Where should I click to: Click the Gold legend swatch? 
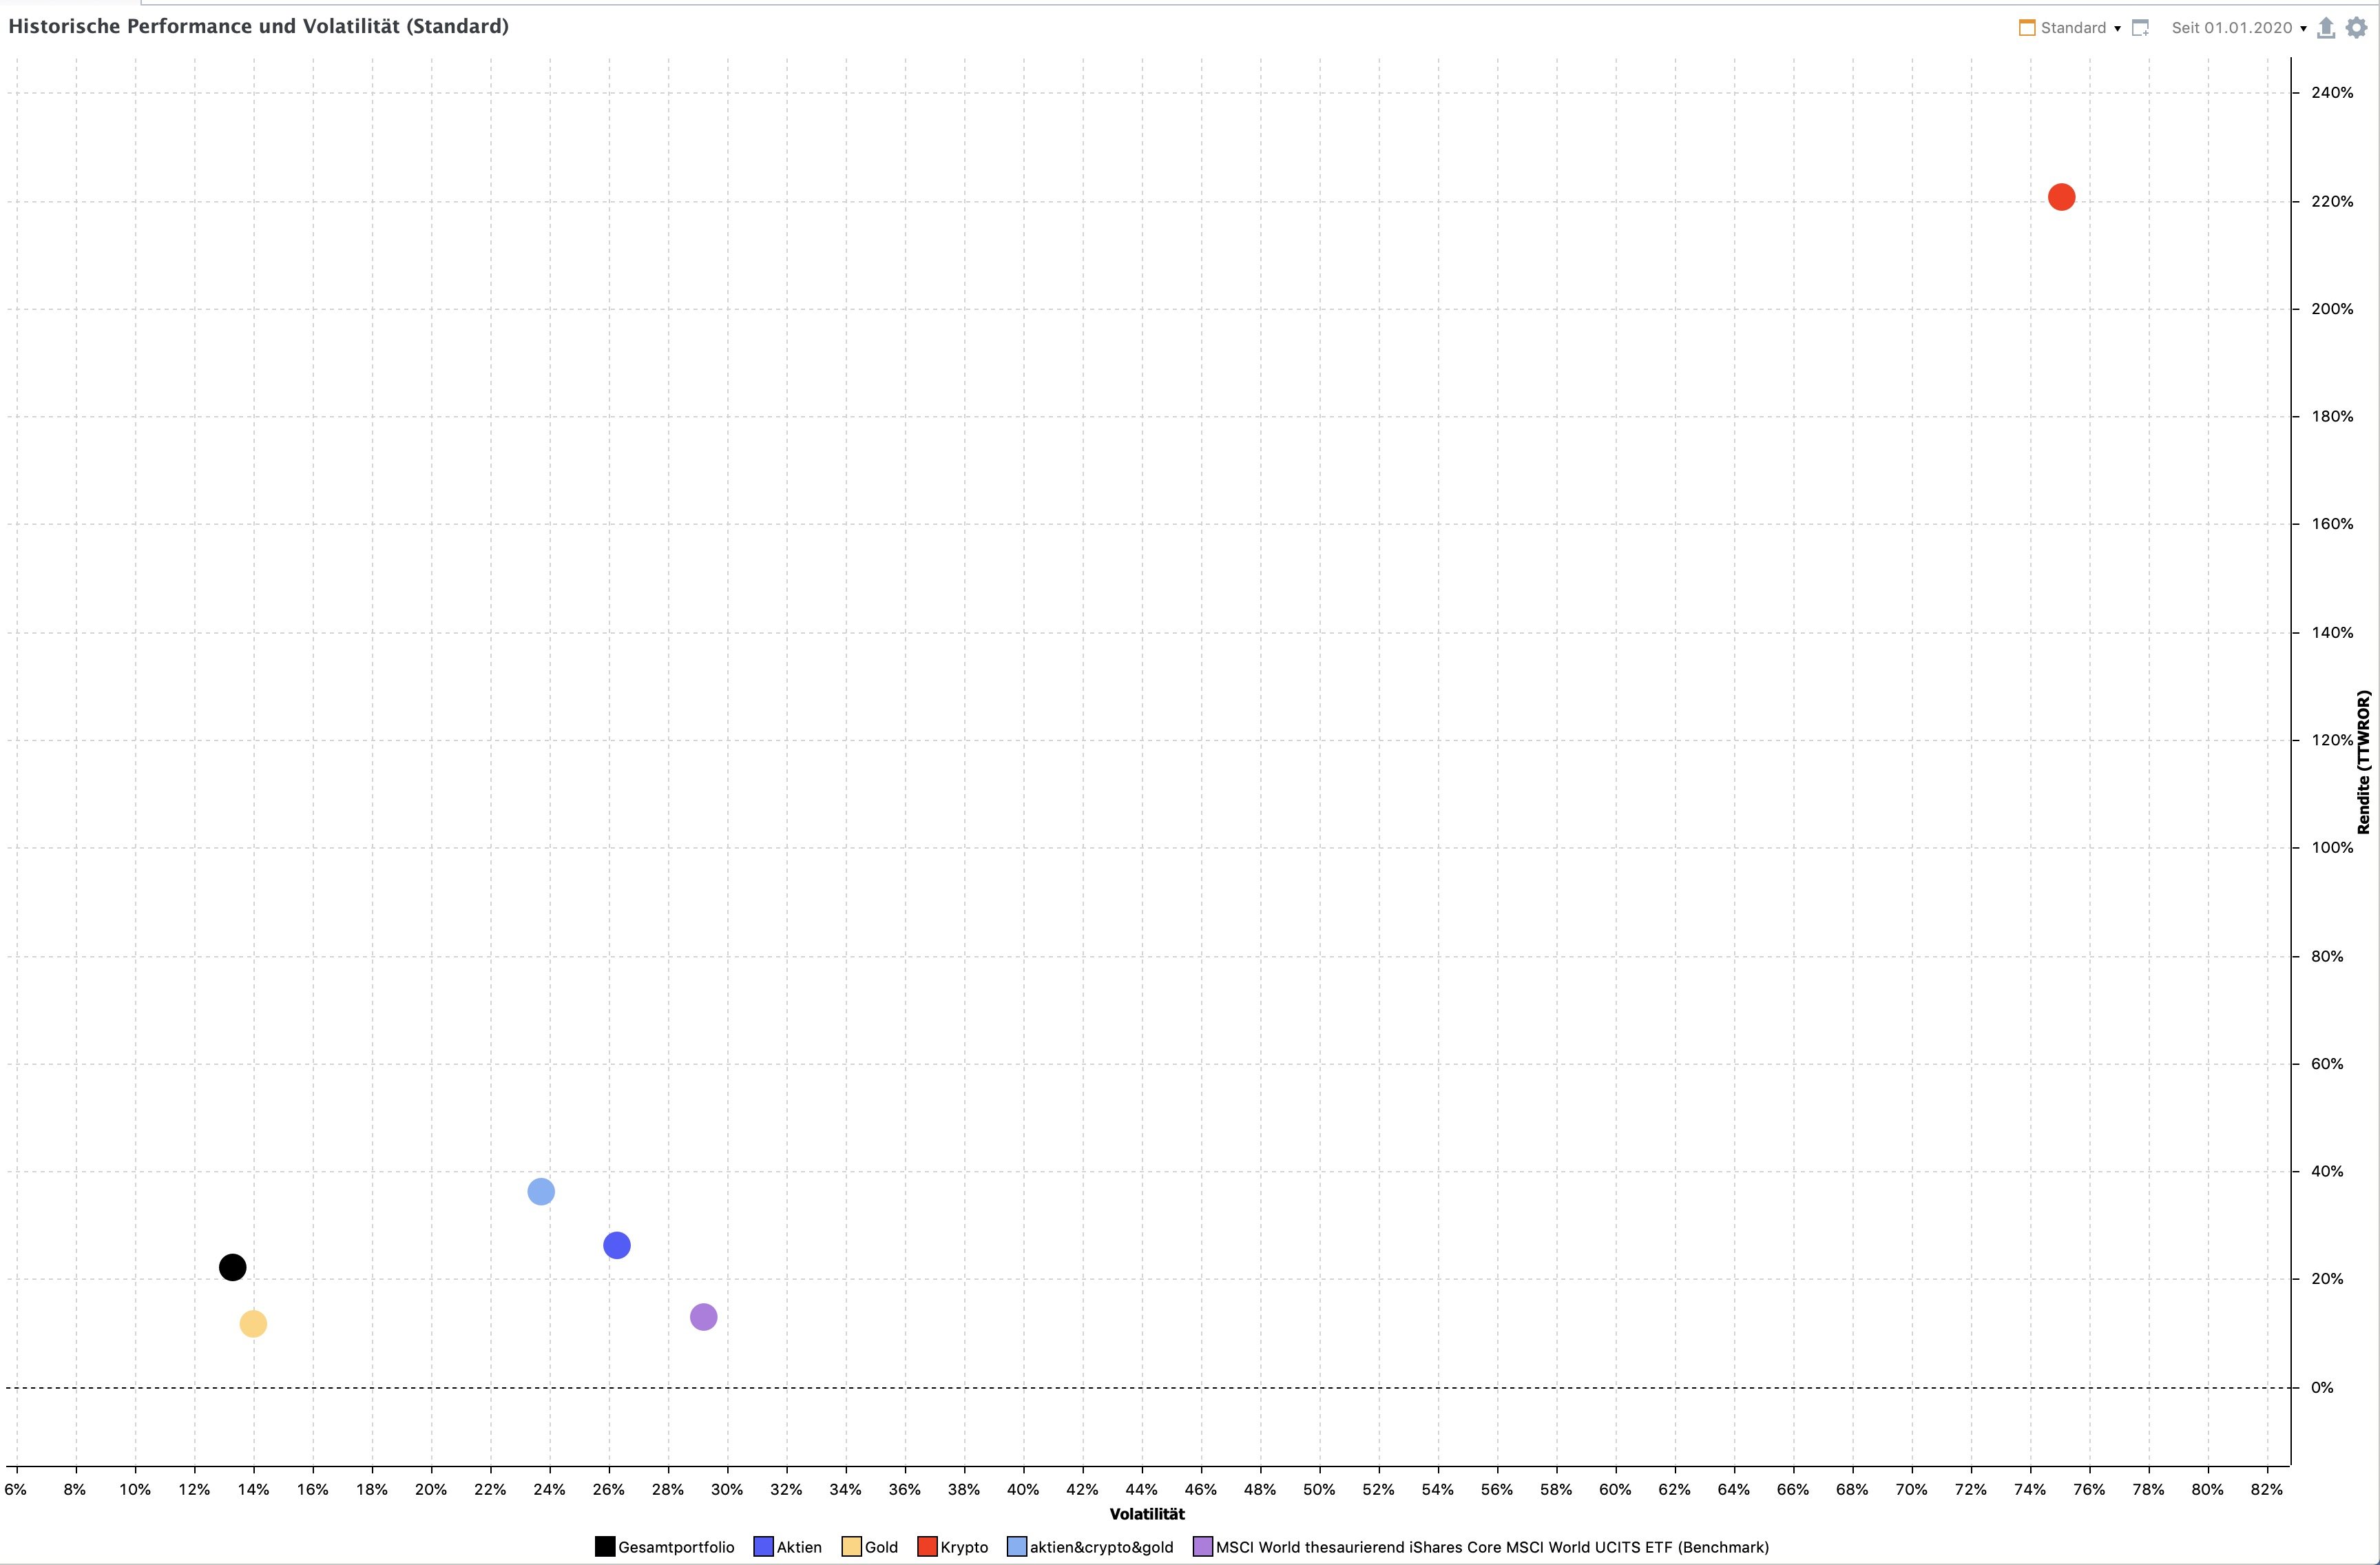coord(851,1547)
